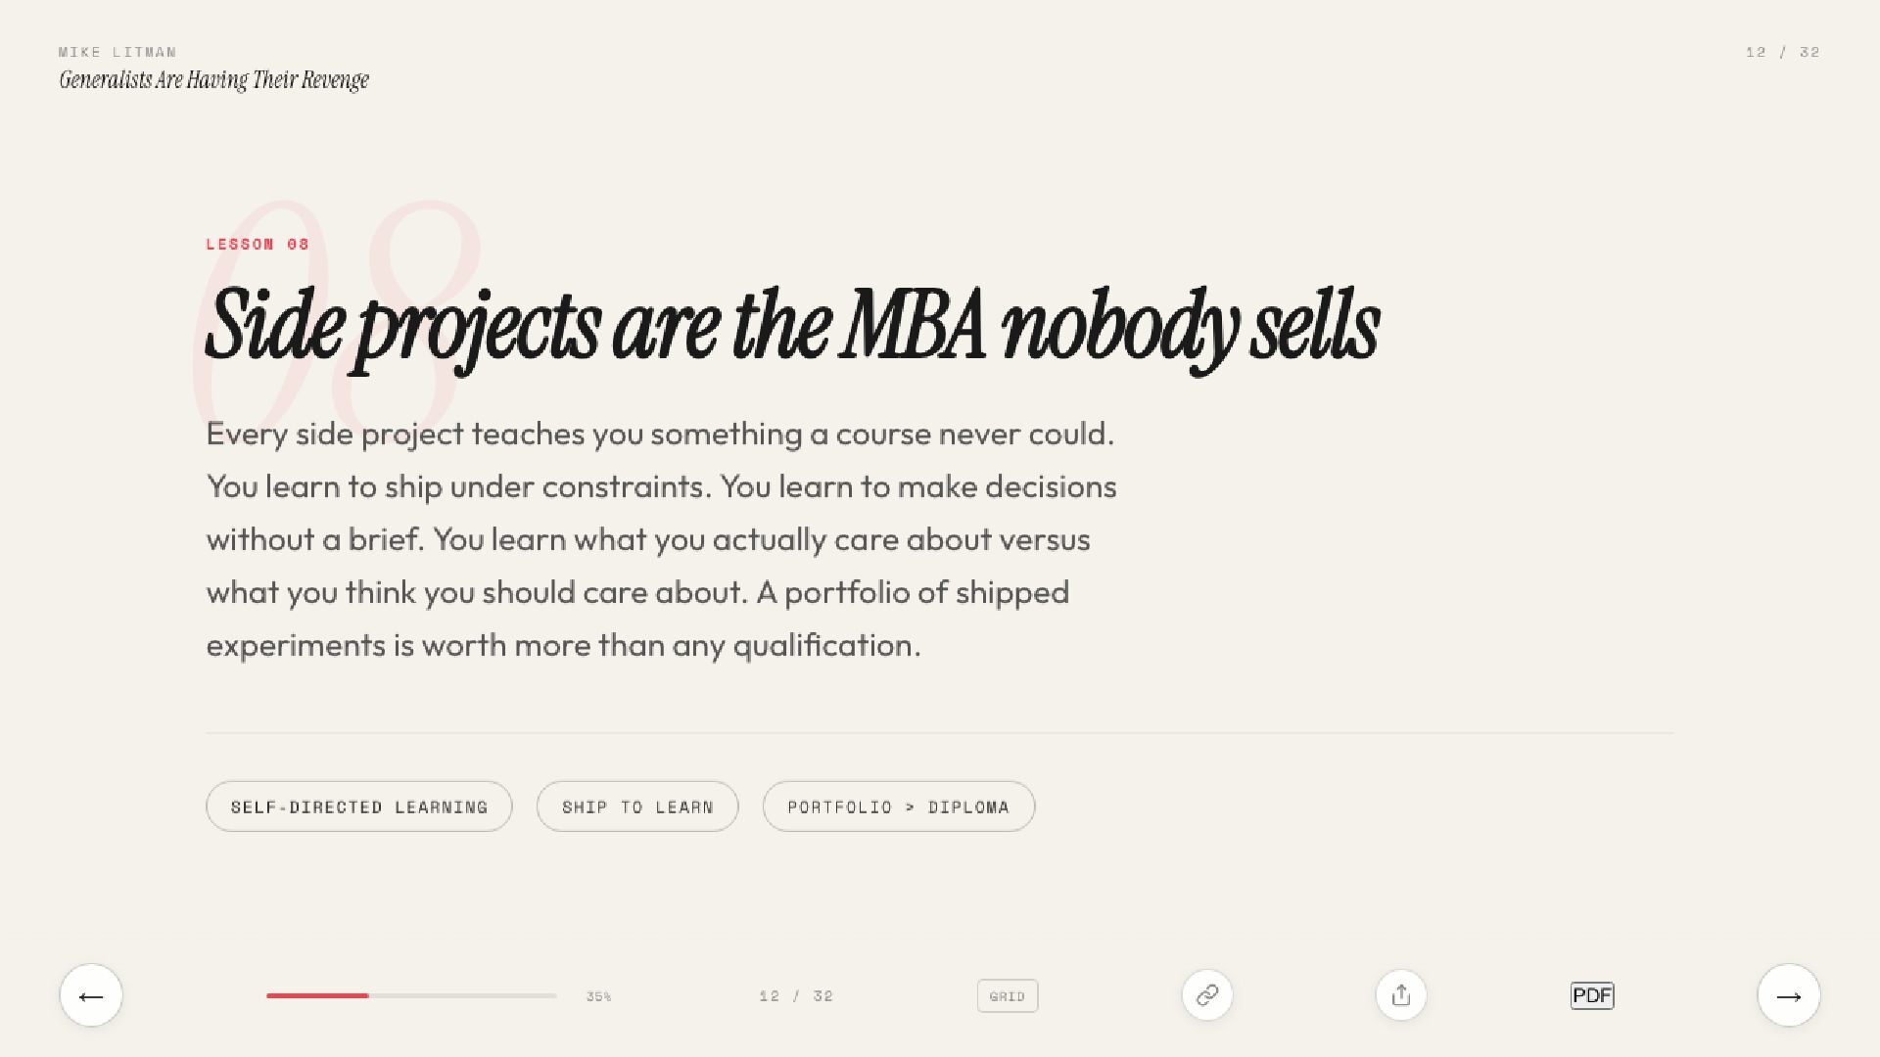The height and width of the screenshot is (1057, 1880).
Task: Click the Lesson 08 label
Action: tap(258, 244)
